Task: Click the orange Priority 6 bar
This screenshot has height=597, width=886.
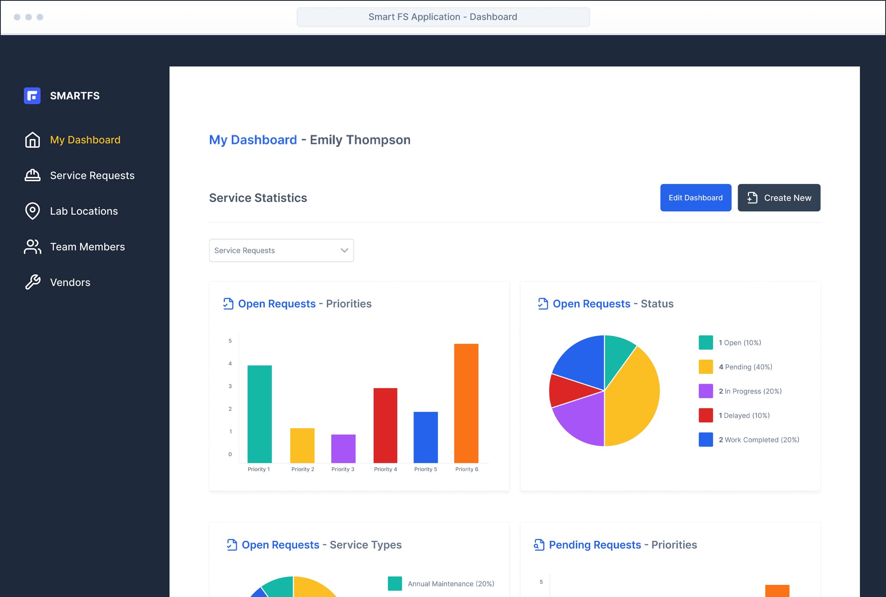Action: coord(466,403)
